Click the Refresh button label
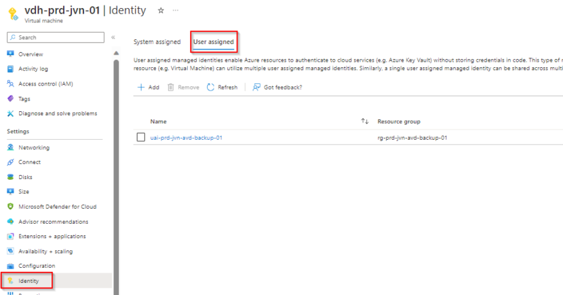This screenshot has width=563, height=295. click(x=228, y=87)
